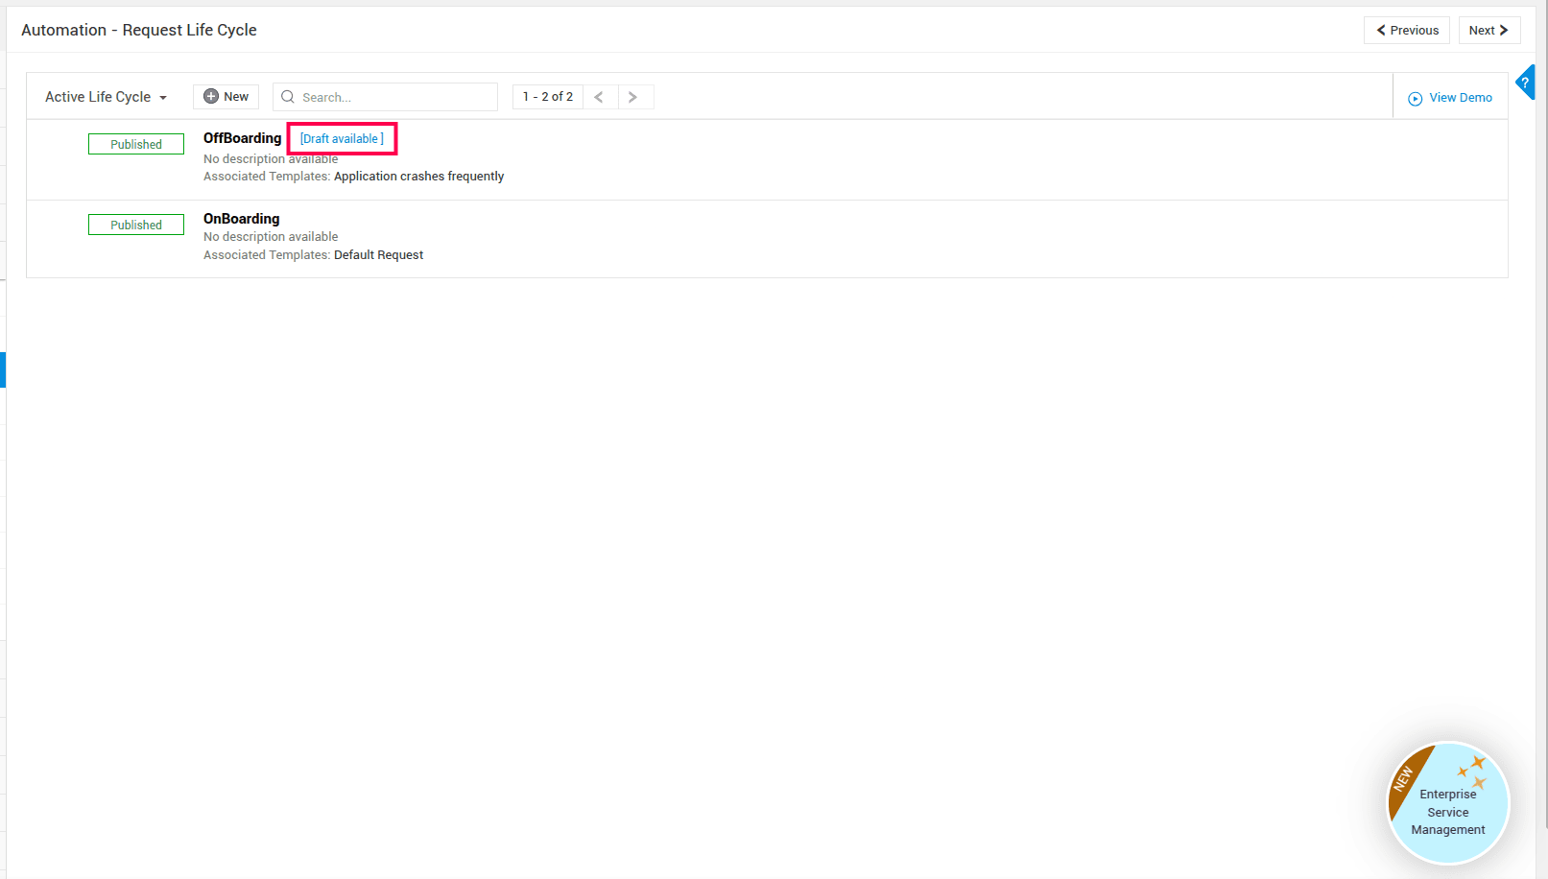Open the OffBoarding life cycle
The image size is (1548, 879).
[x=242, y=138]
